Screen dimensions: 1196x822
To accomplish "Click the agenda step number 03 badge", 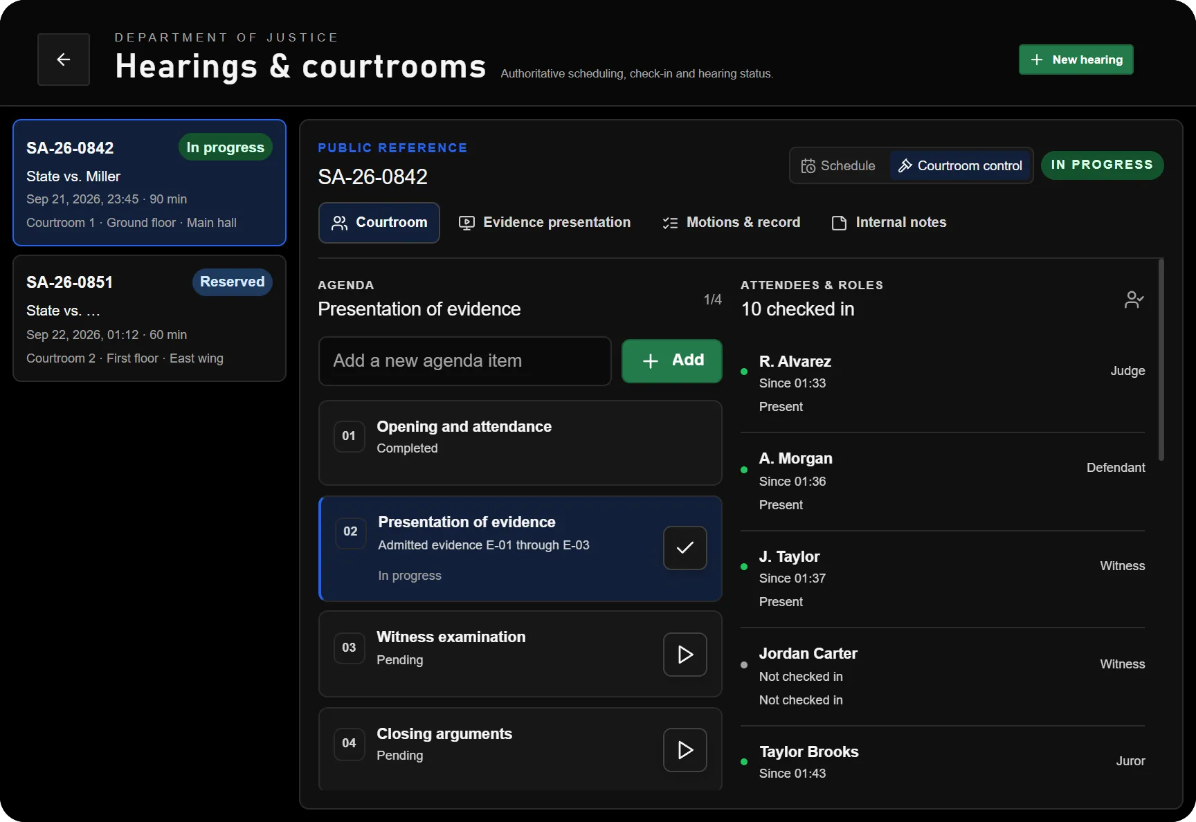I will point(349,648).
